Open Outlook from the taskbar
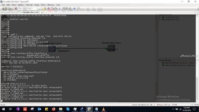This screenshot has height=112, width=199. pyautogui.click(x=39, y=109)
